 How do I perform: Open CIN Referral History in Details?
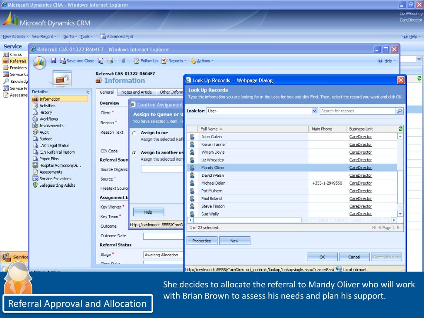57,152
